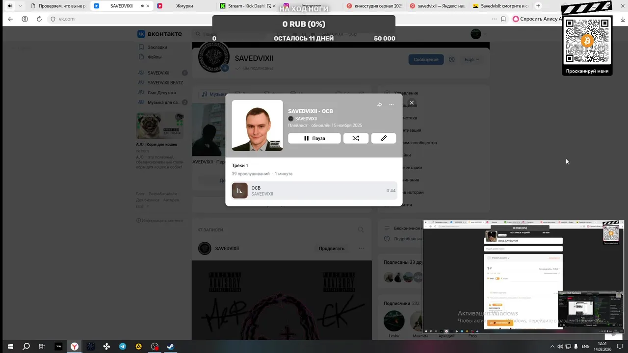Open the profile avatar menu top right
Screen dimensions: 628x353
pyautogui.click(x=476, y=34)
